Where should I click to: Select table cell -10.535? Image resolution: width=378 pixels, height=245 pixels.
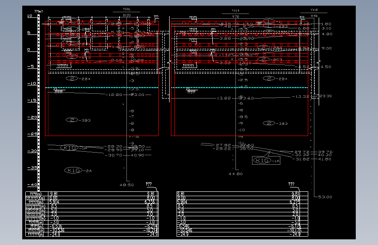pos(57,230)
